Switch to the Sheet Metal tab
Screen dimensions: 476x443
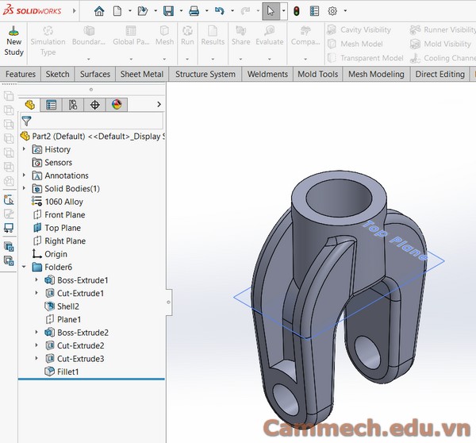[x=142, y=74]
